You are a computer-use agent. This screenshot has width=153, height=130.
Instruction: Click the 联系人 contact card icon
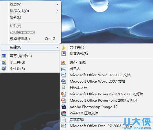(x=64, y=69)
